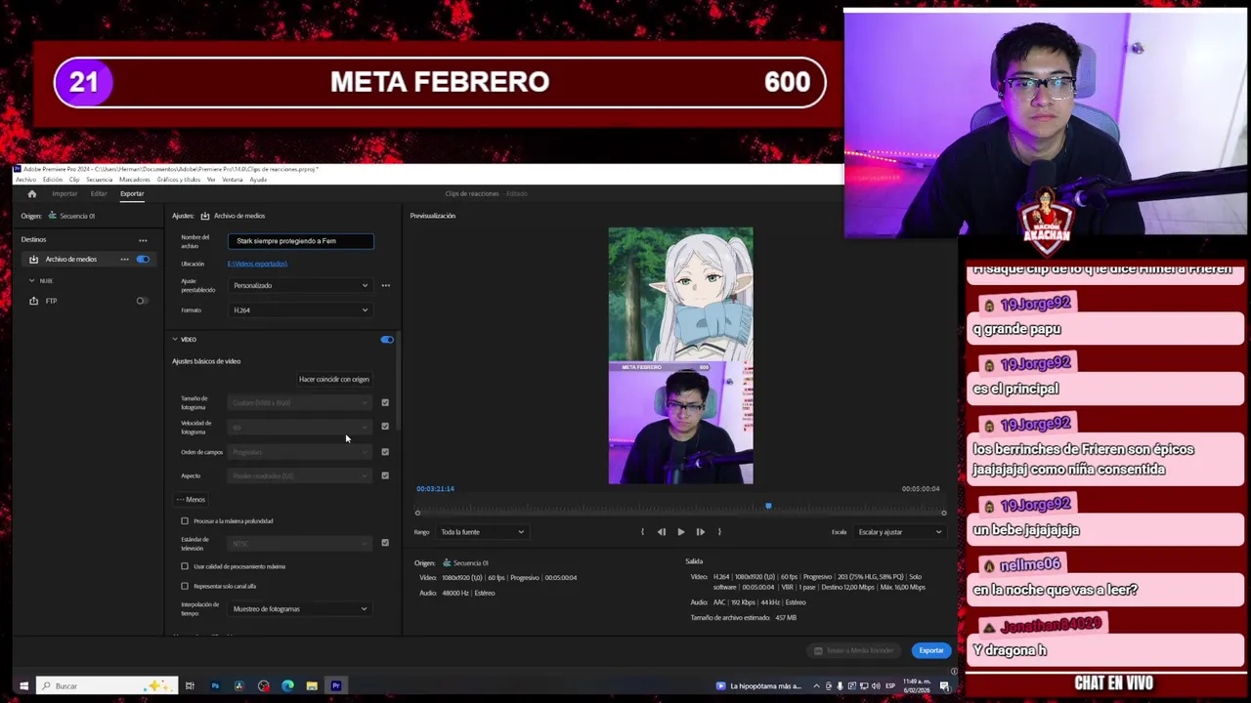Enable the FTP destination switch
The width and height of the screenshot is (1251, 703).
coord(143,301)
